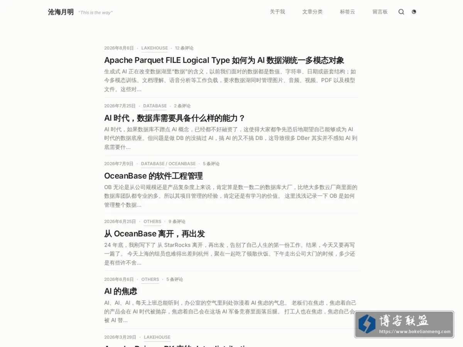The image size is (463, 347).
Task: Click excerpt beginning AI、AI、AI，每天上班
Action: coord(230,312)
